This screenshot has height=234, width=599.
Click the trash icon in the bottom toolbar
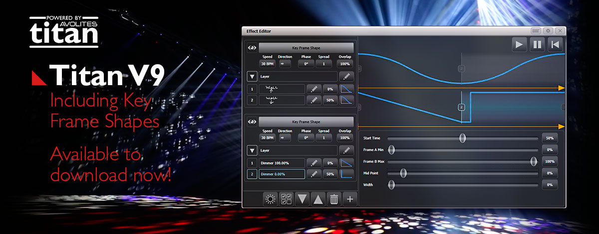334,200
